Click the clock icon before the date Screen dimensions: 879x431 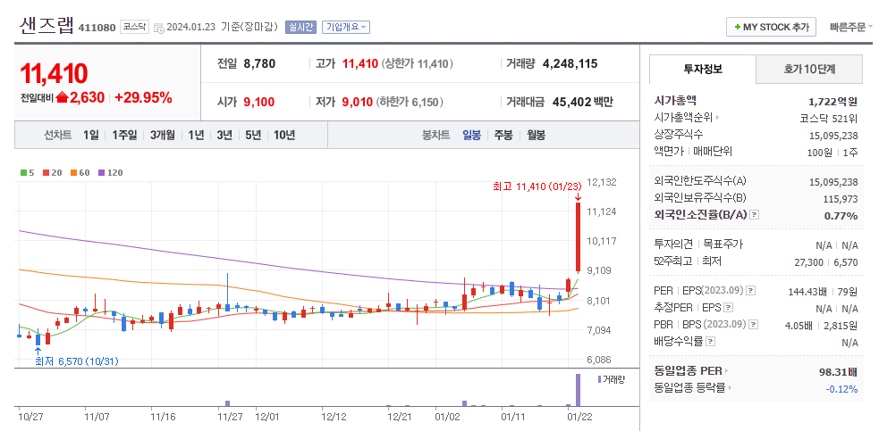[158, 28]
